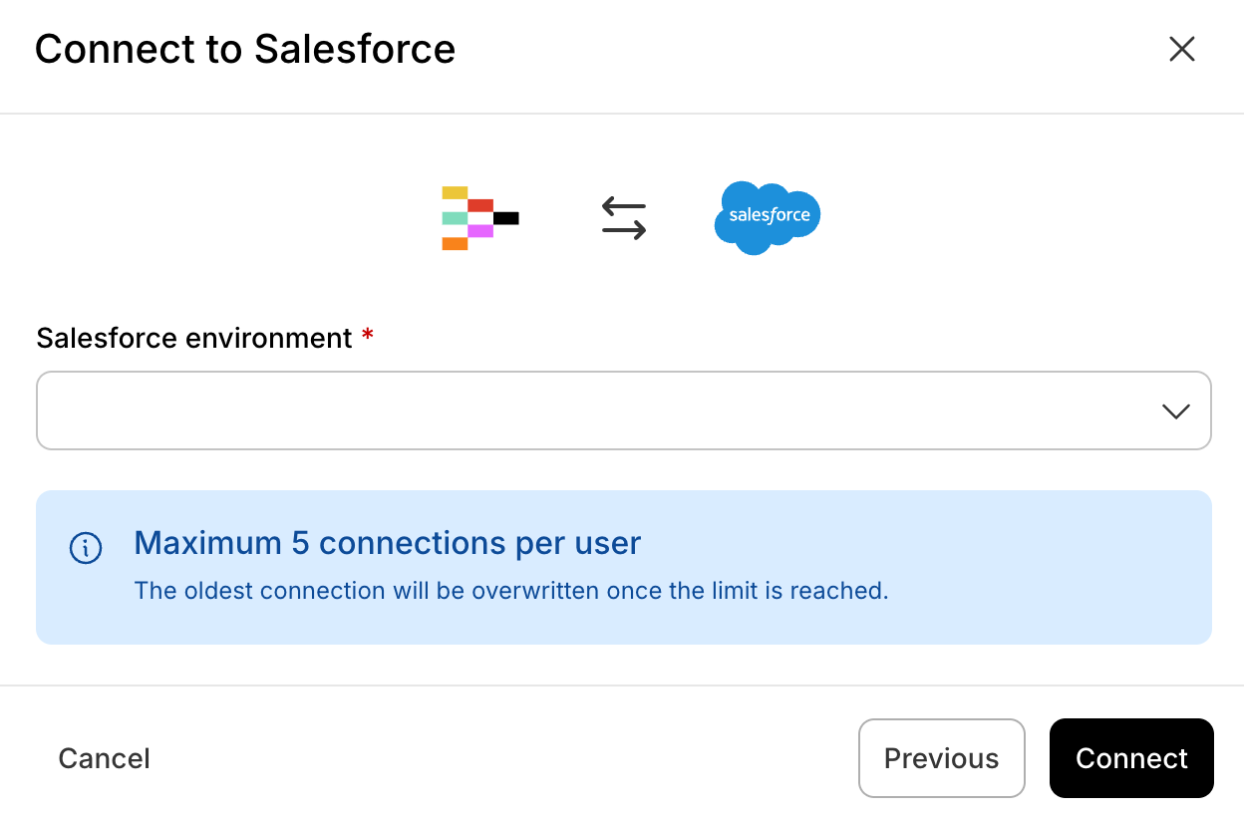
Task: Click the teal block in app logo
Action: (455, 218)
